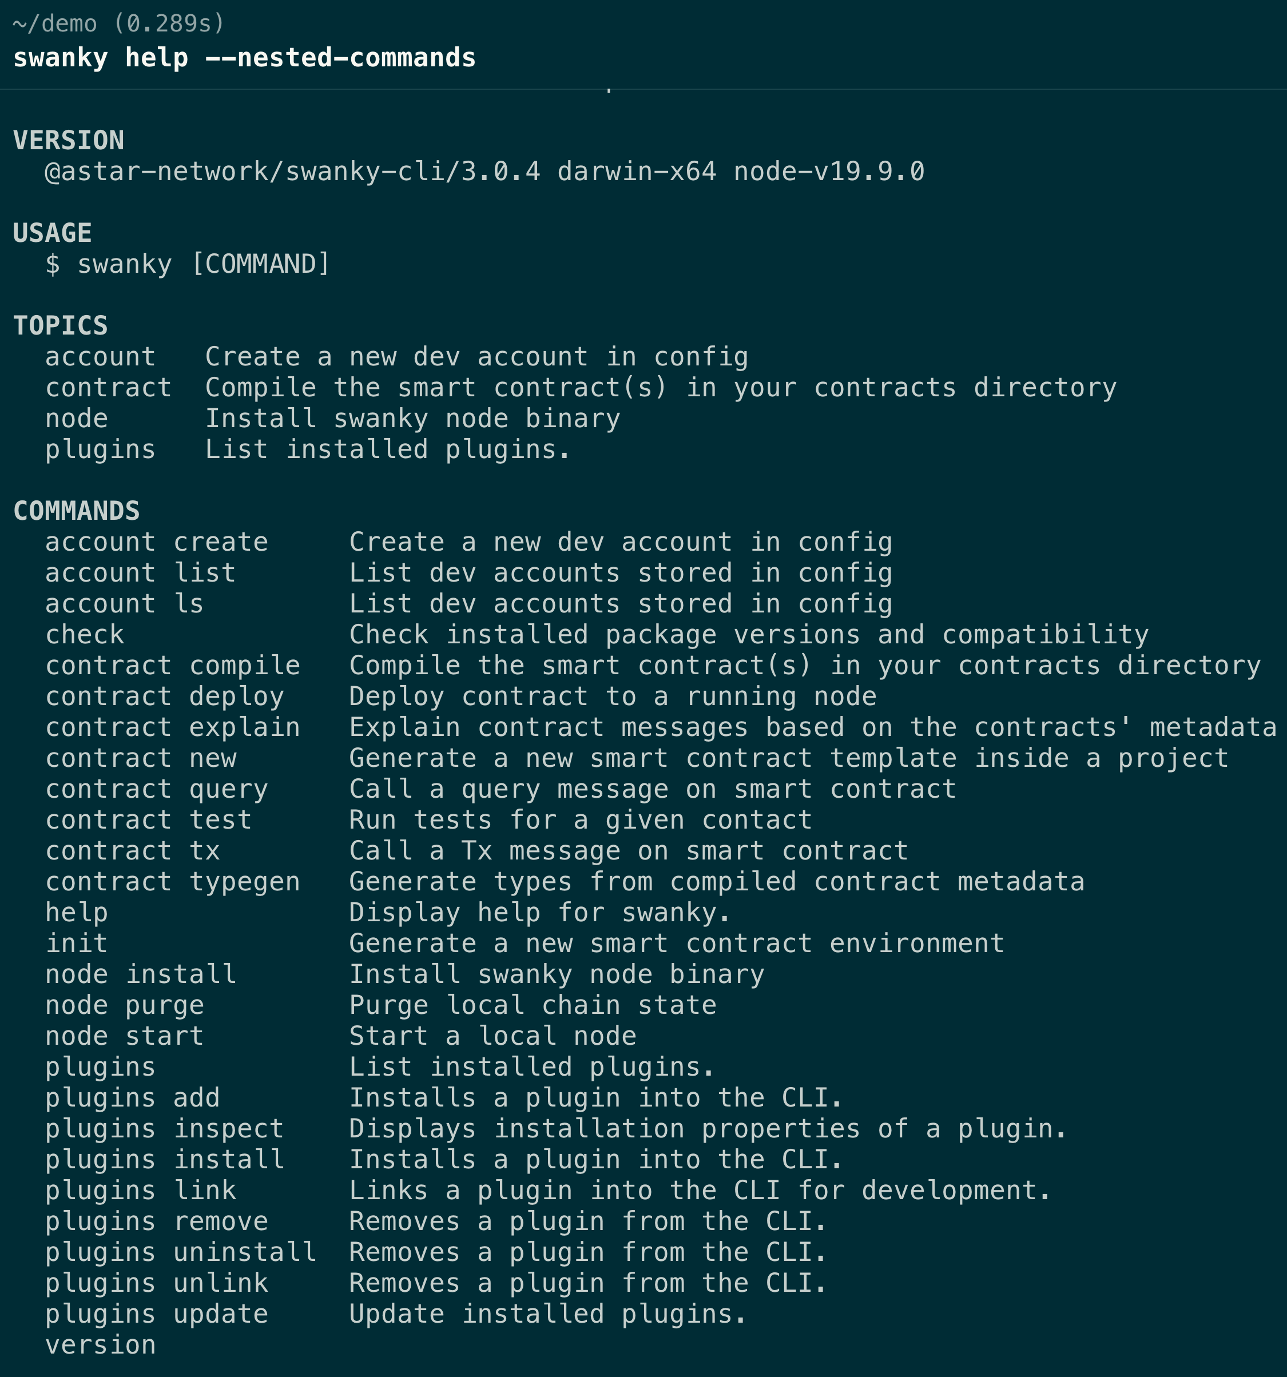Click the 'node purge' command
The height and width of the screenshot is (1377, 1287).
coord(125,1005)
